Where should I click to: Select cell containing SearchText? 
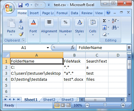(97, 61)
